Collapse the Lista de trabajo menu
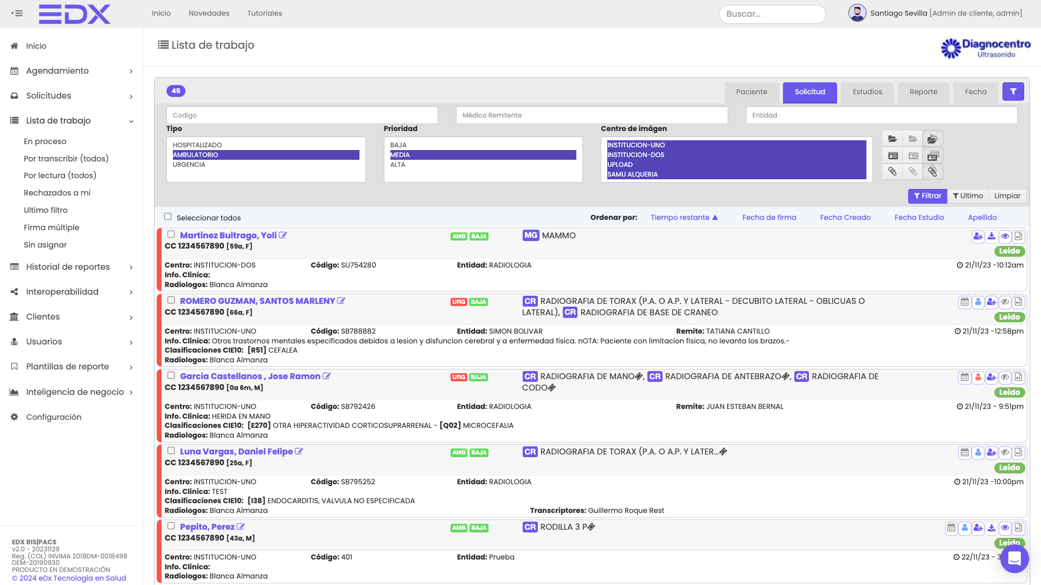 pyautogui.click(x=72, y=121)
